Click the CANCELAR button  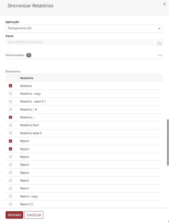coord(34,215)
